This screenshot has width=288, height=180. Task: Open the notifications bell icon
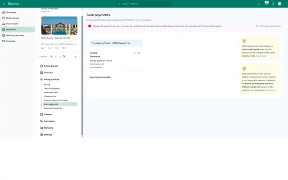point(259,4)
